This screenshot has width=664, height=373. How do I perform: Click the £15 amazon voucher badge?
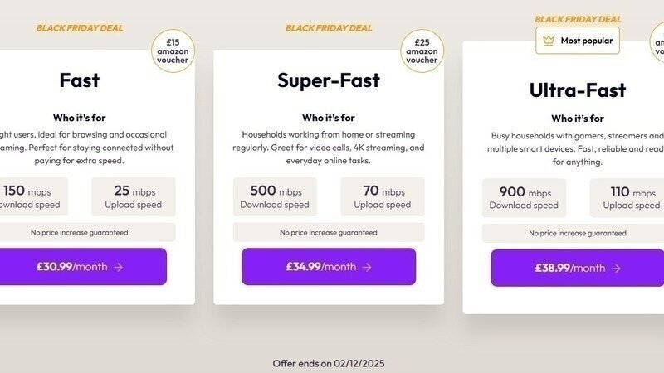point(173,51)
